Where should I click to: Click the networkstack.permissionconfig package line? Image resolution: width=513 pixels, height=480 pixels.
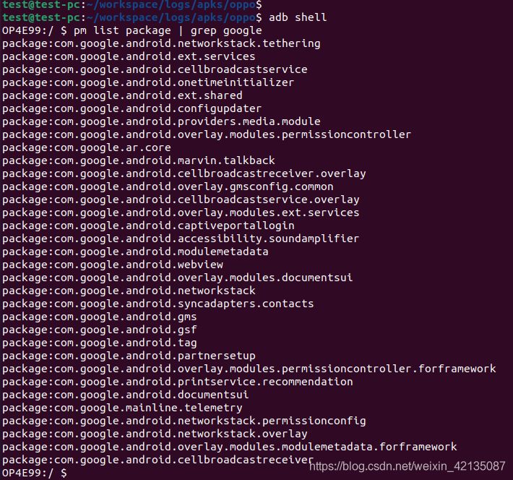pos(184,421)
